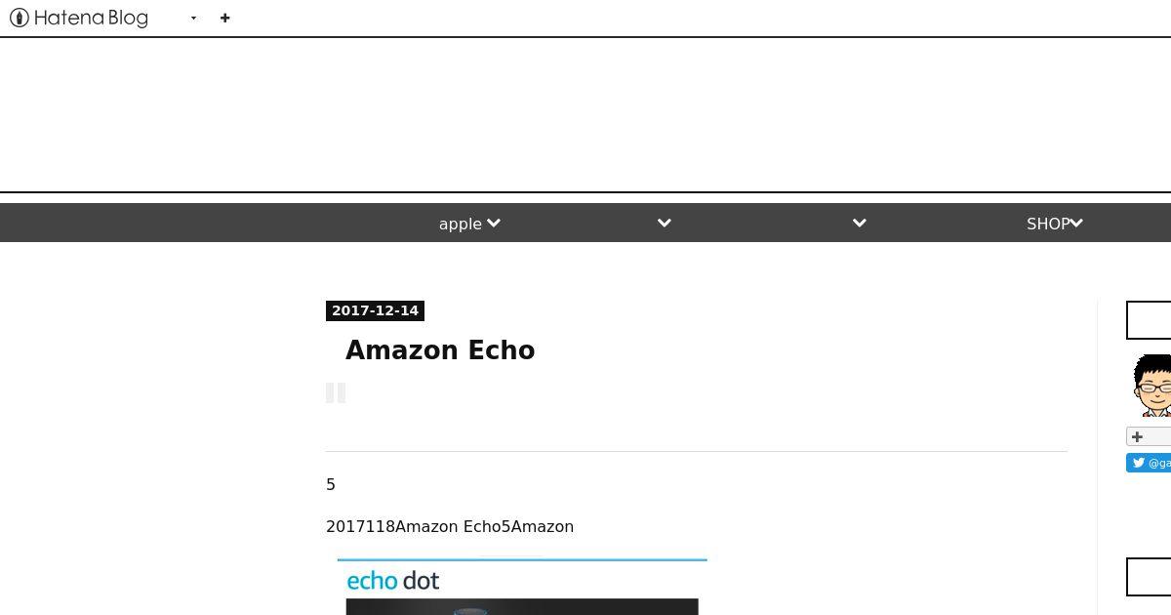Click the echo dot logo text in image
This screenshot has height=615, width=1171.
point(393,581)
